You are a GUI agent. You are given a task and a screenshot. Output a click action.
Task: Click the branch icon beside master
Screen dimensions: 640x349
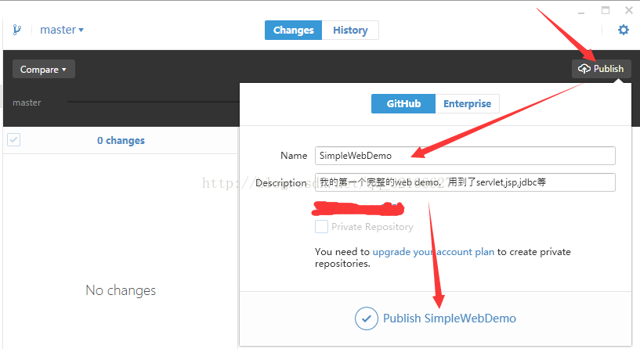(x=16, y=30)
